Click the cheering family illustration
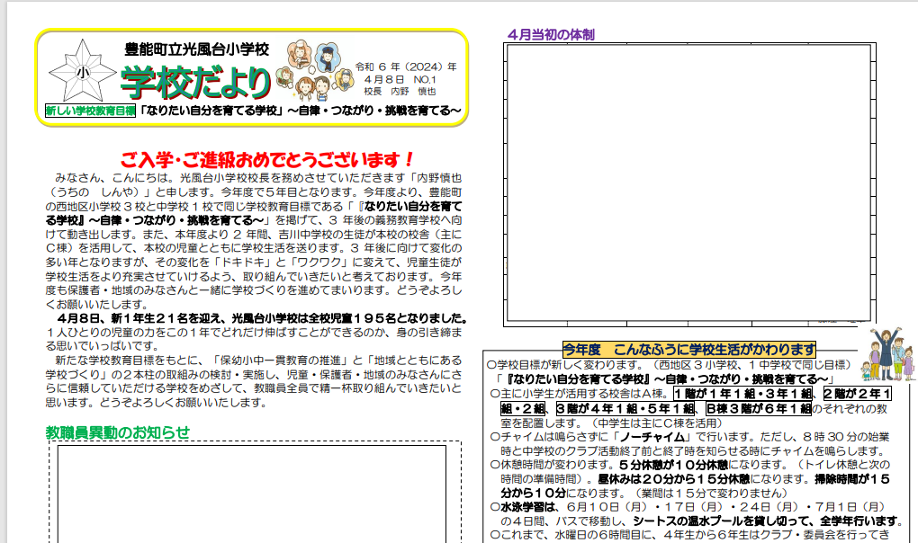This screenshot has height=543, width=918. 885,353
